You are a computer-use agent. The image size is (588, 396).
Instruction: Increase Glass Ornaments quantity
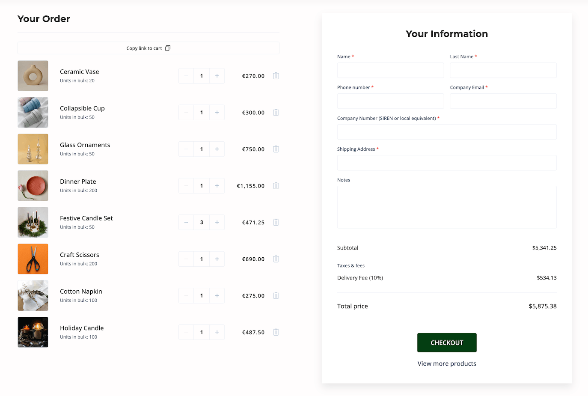pos(217,149)
